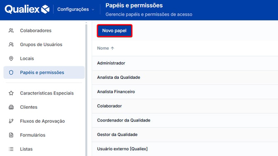This screenshot has width=278, height=156.
Task: Click the Características Especiais star icon
Action: click(x=11, y=93)
